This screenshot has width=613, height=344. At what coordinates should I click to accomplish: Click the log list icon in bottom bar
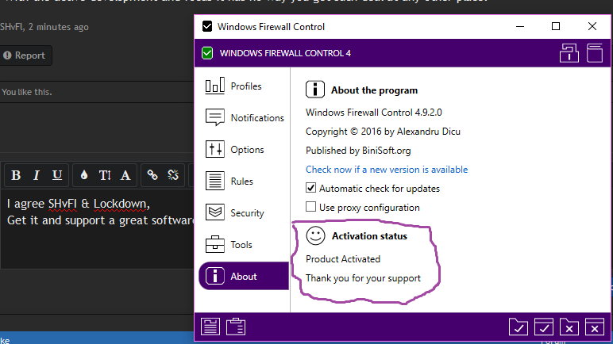210,326
